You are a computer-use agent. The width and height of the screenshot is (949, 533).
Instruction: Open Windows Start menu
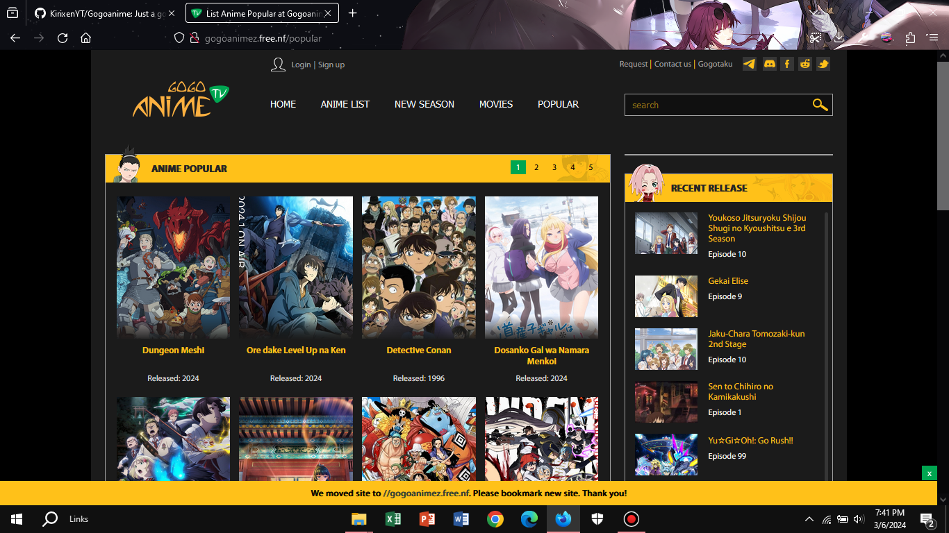[x=17, y=519]
